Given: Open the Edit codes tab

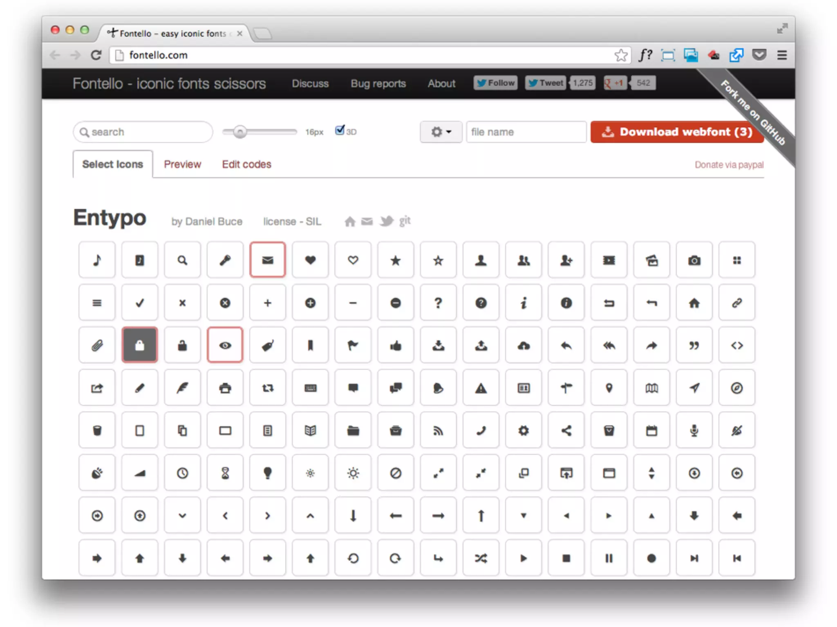Looking at the screenshot, I should [246, 164].
